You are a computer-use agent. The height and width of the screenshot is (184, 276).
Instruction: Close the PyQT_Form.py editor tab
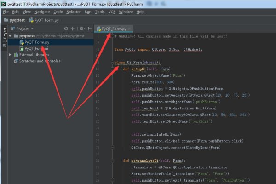tap(130, 29)
